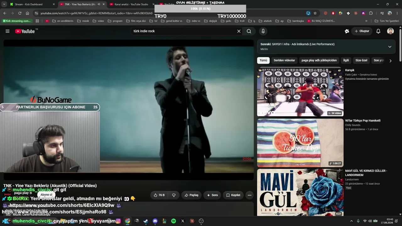402x226 pixels.
Task: Close the Stream - Kick Dashboard tab
Action: click(x=54, y=4)
